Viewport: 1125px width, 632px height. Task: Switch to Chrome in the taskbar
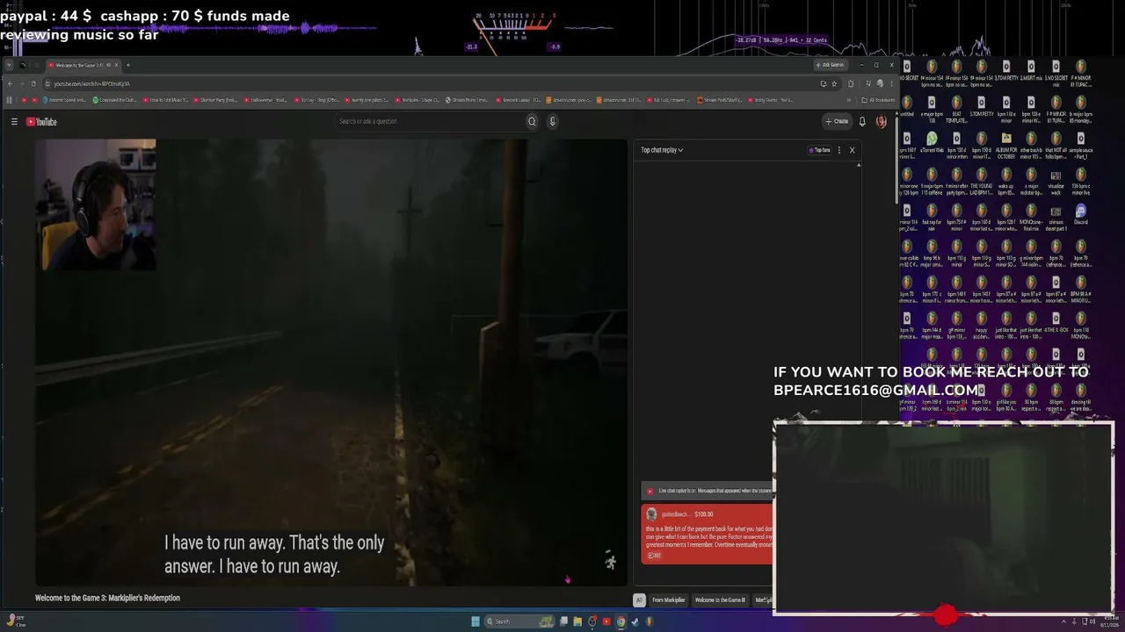point(621,621)
